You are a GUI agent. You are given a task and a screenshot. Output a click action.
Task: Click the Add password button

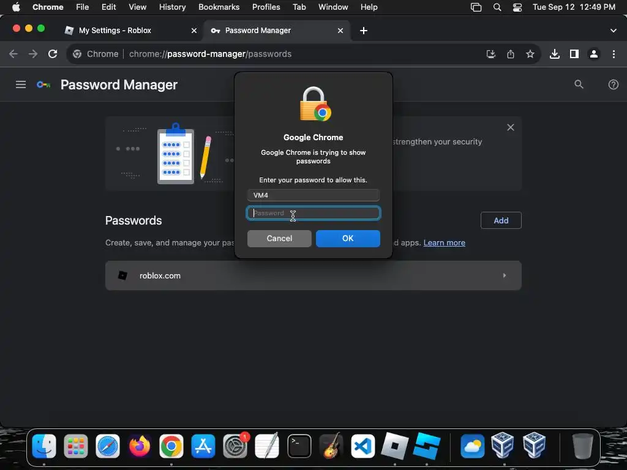[501, 220]
